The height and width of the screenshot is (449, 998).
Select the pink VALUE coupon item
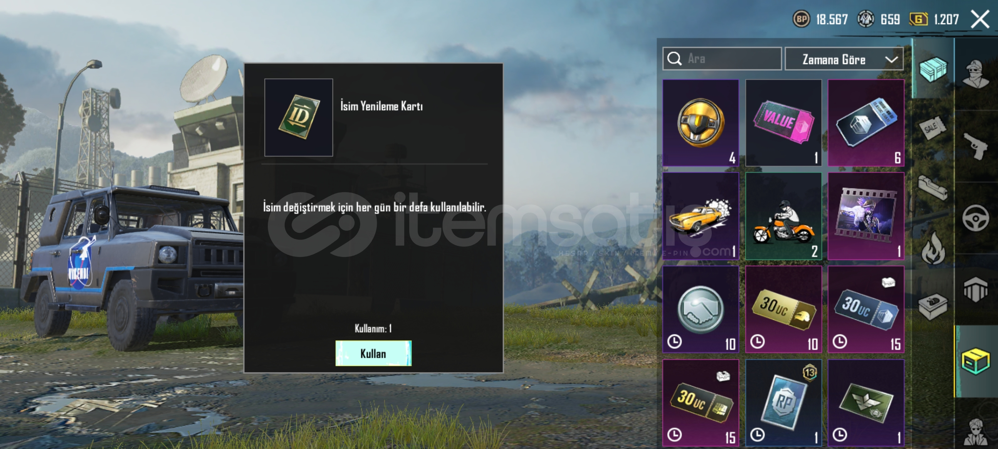pyautogui.click(x=783, y=123)
